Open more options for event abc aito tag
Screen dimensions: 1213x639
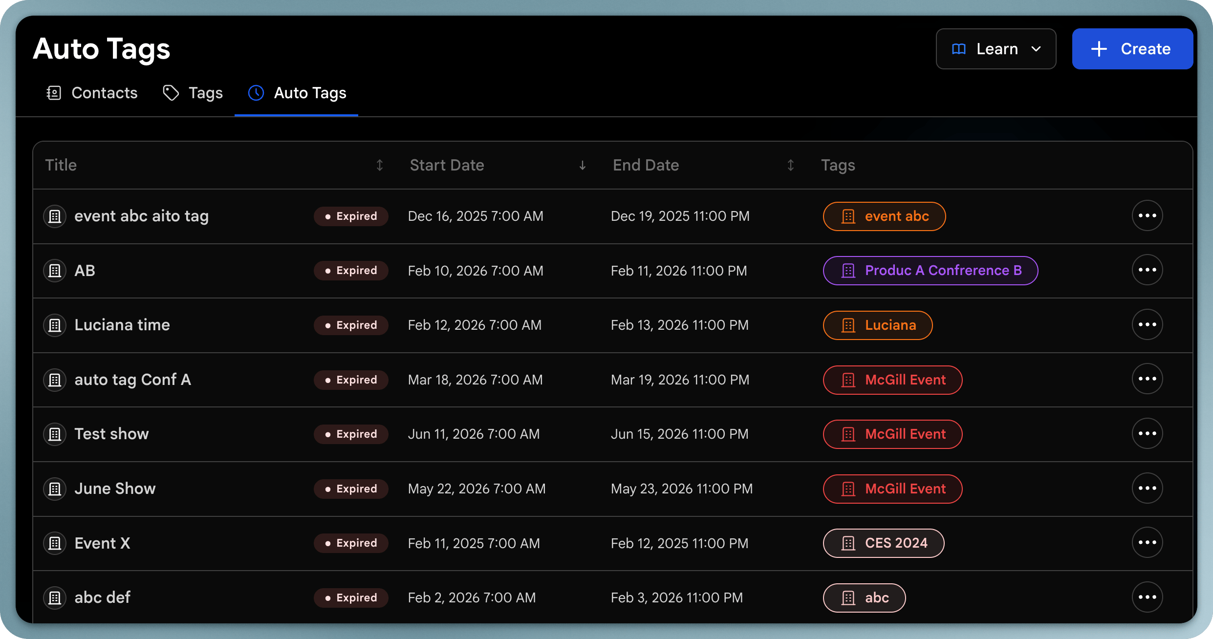[x=1147, y=216]
